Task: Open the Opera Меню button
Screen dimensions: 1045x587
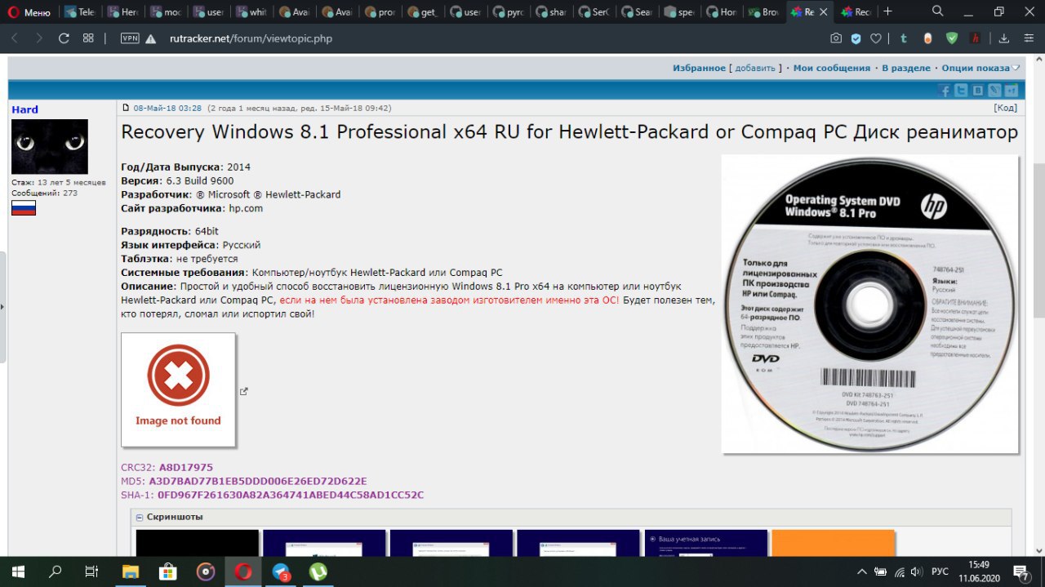Action: point(29,12)
